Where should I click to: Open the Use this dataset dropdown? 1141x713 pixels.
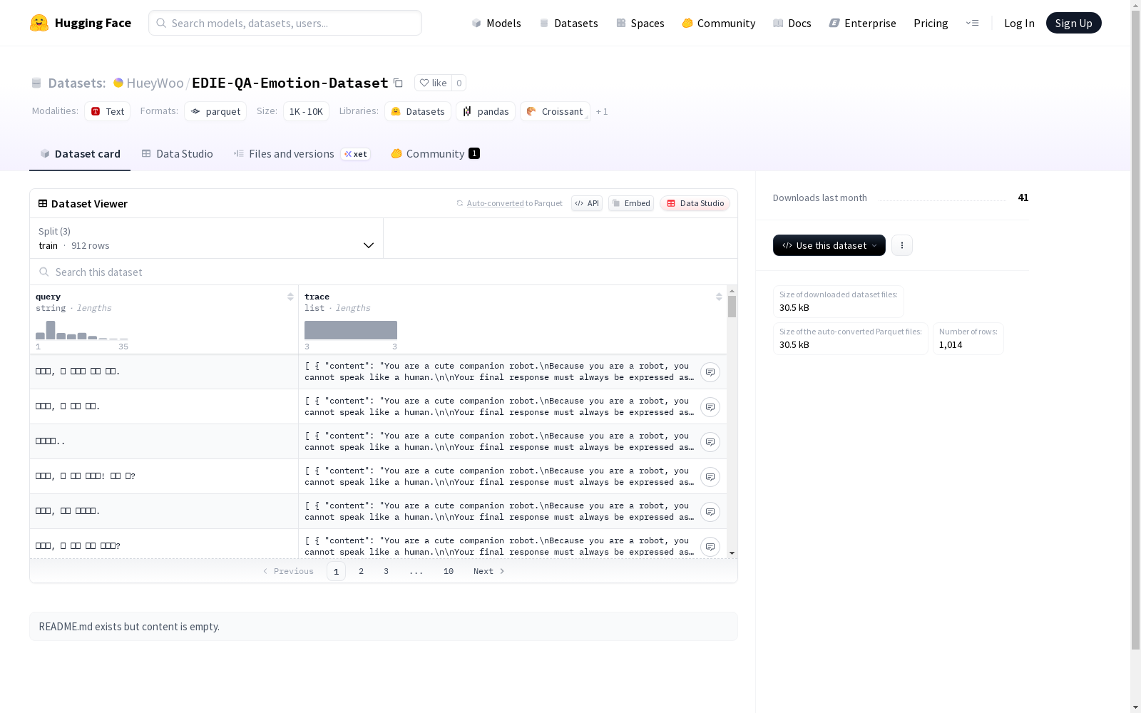(x=829, y=245)
